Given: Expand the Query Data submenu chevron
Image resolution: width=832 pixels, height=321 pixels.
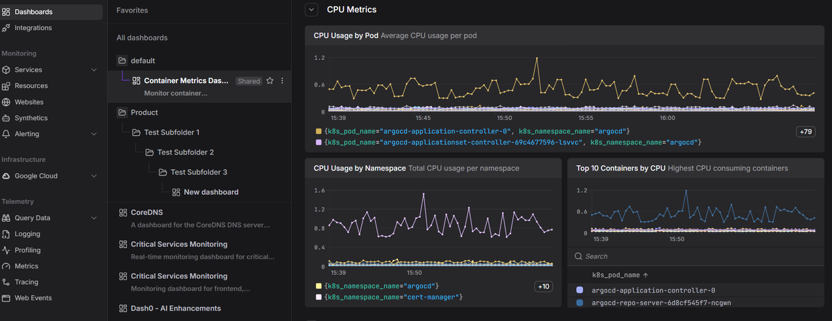Looking at the screenshot, I should 94,218.
